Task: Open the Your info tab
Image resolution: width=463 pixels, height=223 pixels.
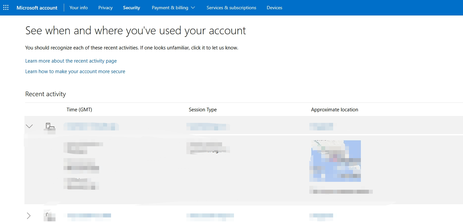Action: pyautogui.click(x=79, y=8)
